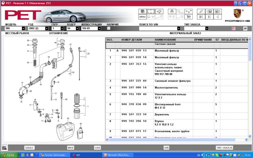
Task: Click the Сменный элемент фильтра name
Action: pos(172,81)
